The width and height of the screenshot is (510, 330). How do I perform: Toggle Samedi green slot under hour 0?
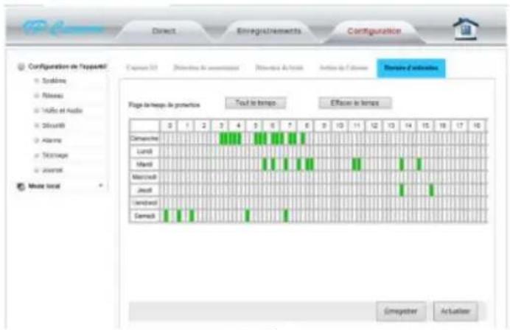(167, 217)
